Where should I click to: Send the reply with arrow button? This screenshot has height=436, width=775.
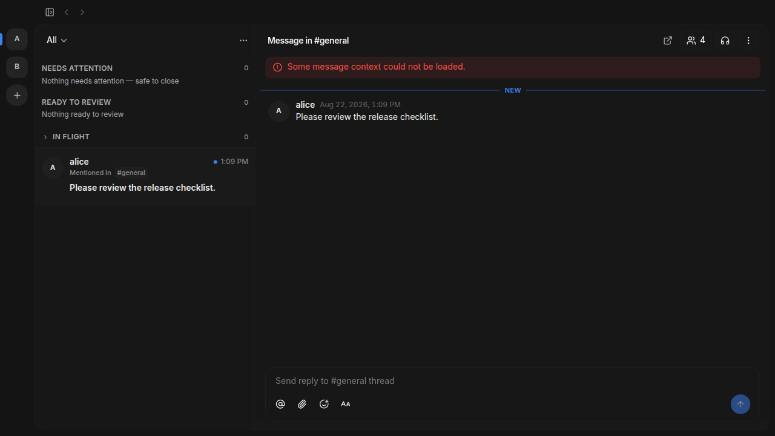(x=740, y=405)
